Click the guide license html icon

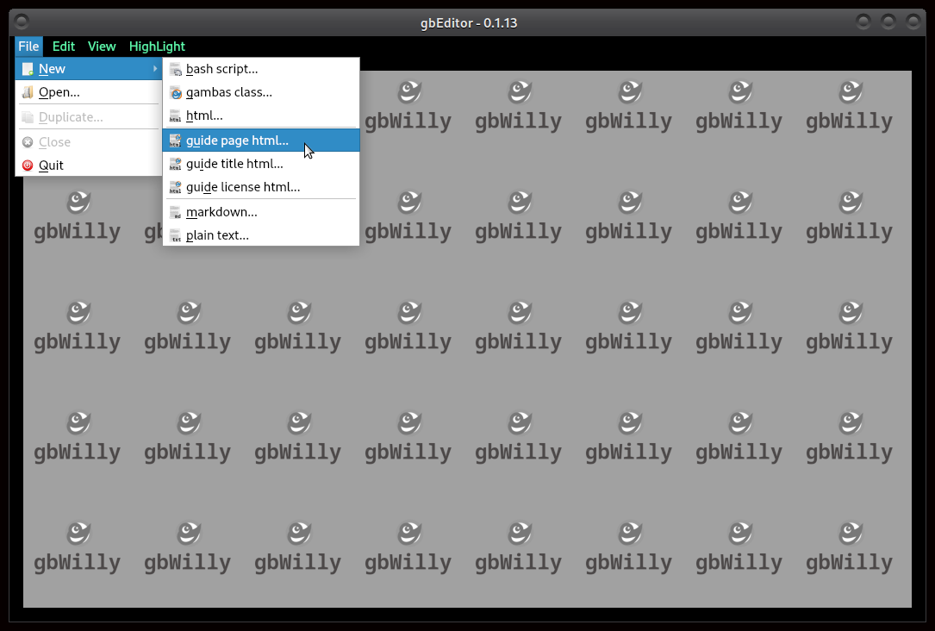tap(176, 187)
